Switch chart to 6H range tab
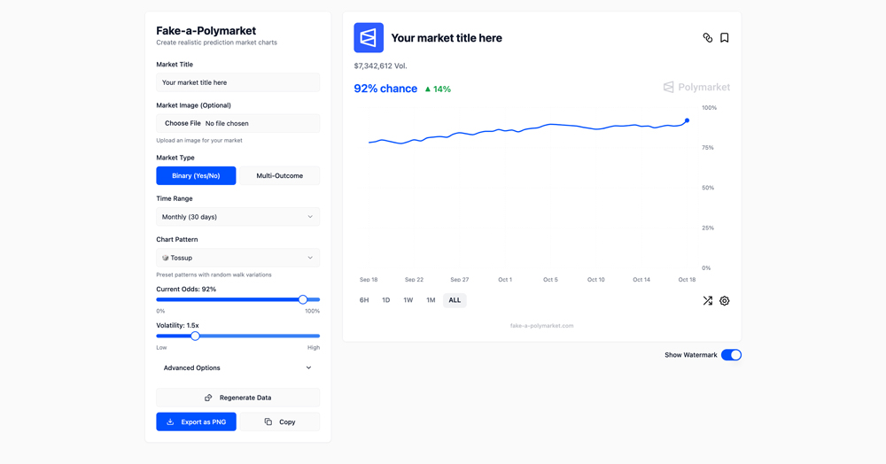 point(364,300)
